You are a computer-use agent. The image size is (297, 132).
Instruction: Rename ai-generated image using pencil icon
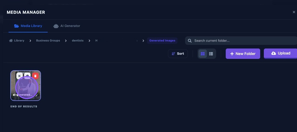point(37,95)
